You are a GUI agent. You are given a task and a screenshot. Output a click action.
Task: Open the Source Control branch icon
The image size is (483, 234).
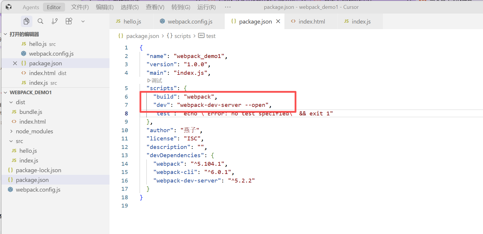coord(55,21)
